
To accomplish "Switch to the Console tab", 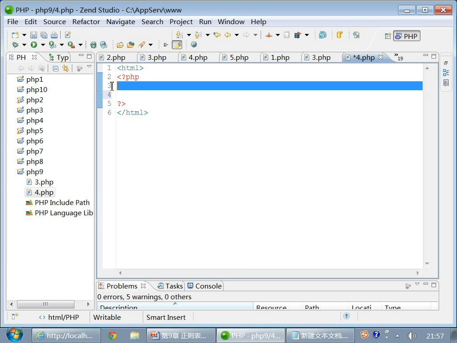I will pos(204,286).
